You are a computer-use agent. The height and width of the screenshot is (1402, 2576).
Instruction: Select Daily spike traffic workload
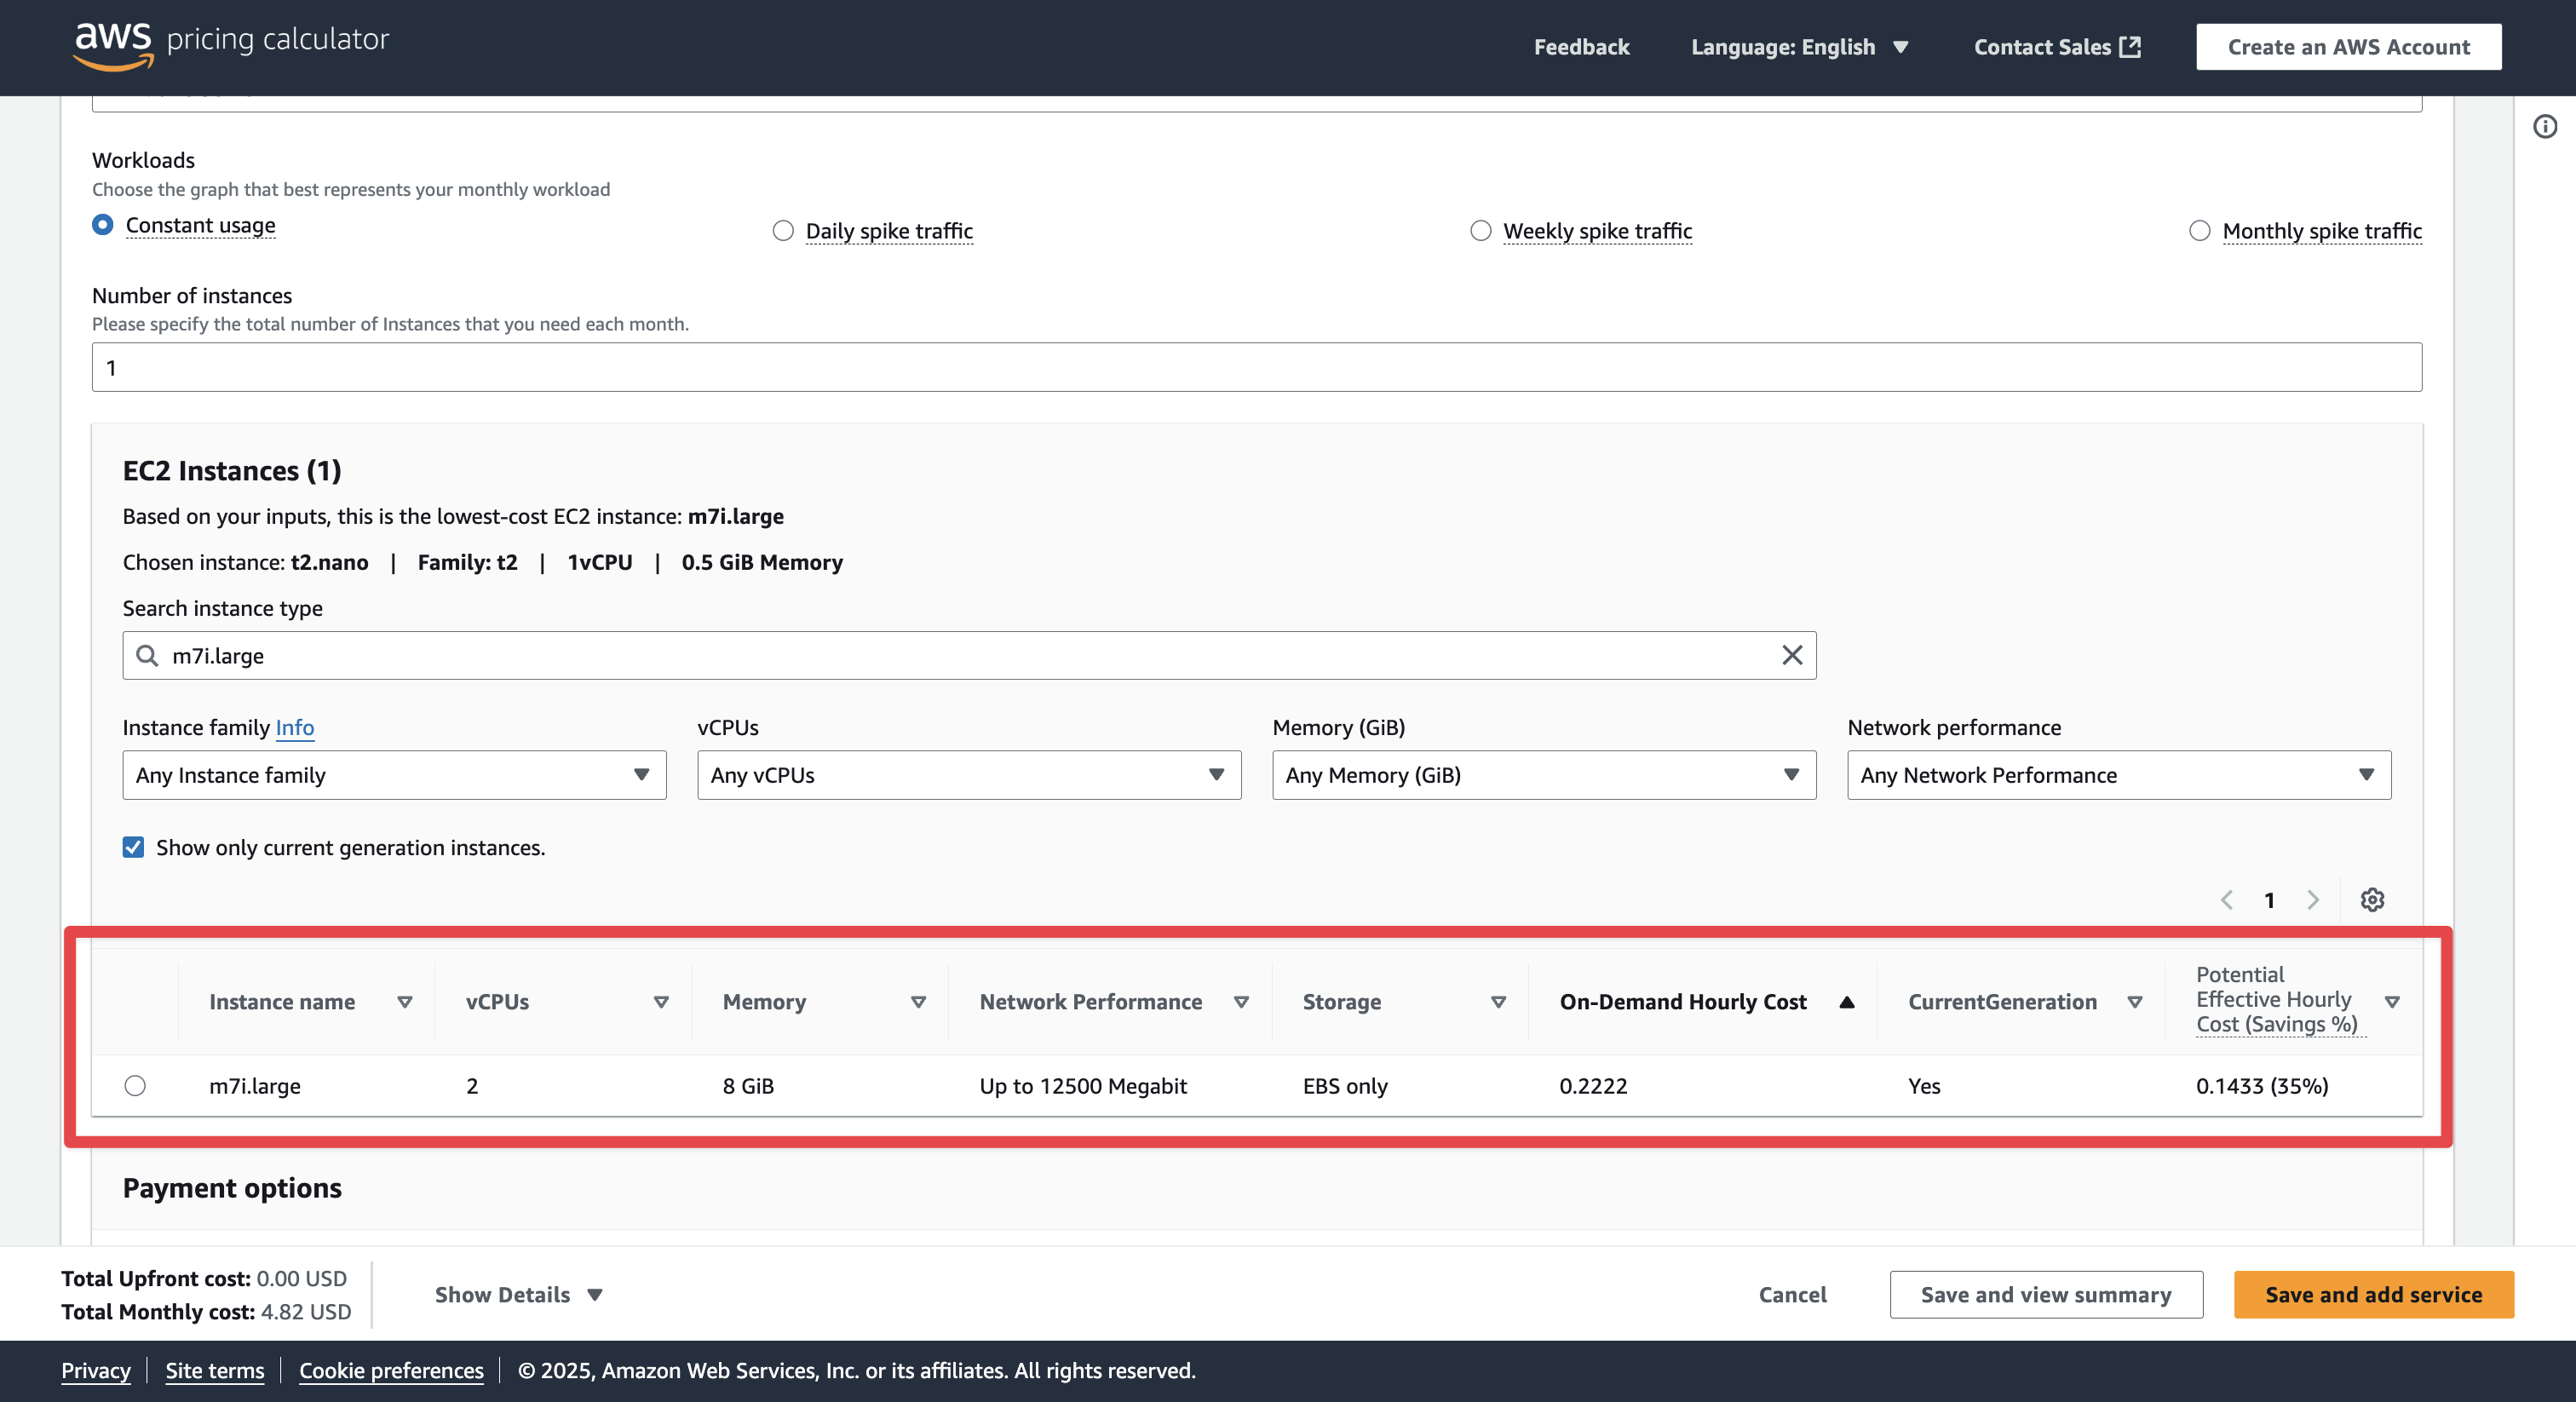click(783, 231)
